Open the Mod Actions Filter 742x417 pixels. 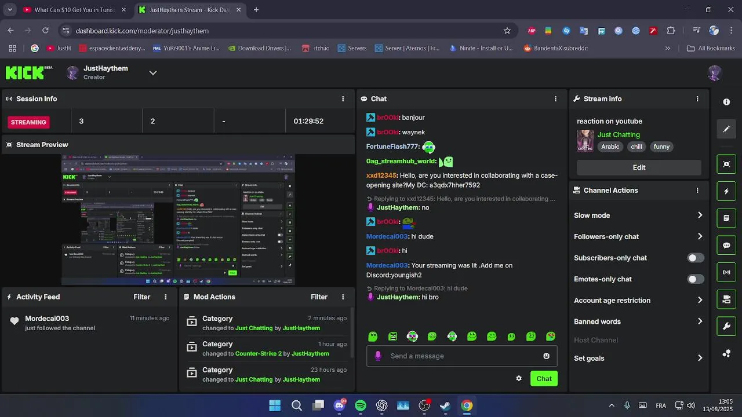319,297
